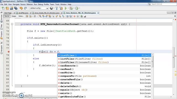The height and width of the screenshot is (99, 177).
Task: Click the Debug Project icon
Action: (71, 8)
